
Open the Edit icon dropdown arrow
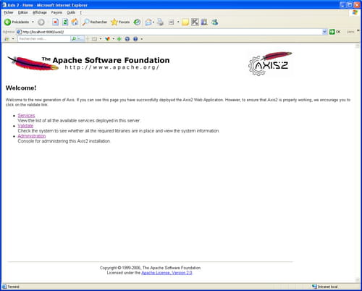pyautogui.click(x=178, y=22)
